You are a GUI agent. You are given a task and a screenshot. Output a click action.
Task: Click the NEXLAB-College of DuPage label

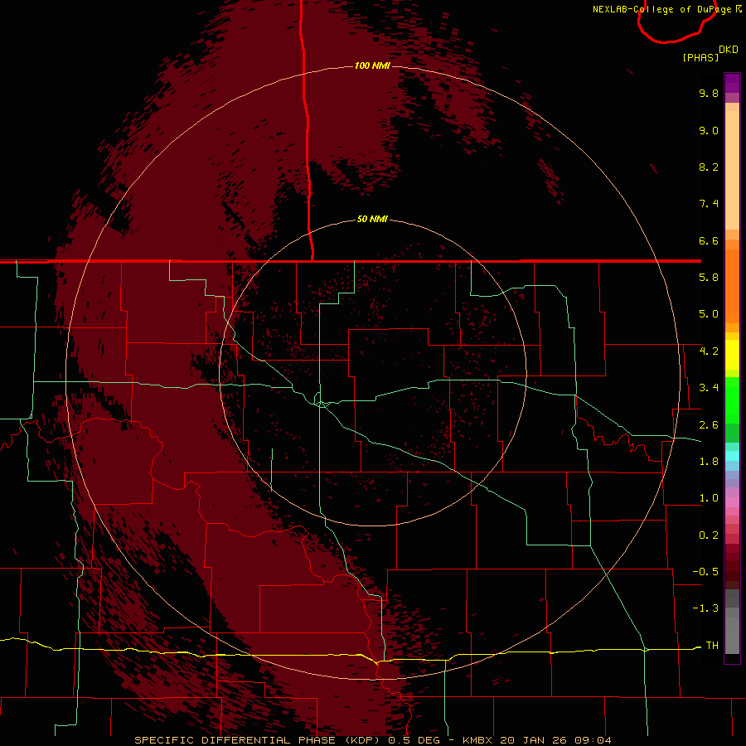pos(663,9)
